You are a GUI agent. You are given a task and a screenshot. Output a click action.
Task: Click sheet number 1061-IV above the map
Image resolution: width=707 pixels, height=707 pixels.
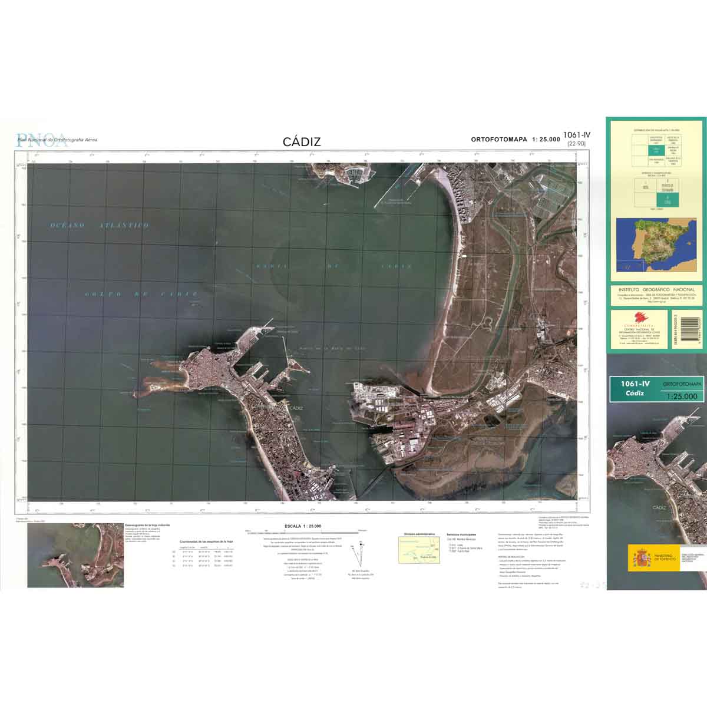click(x=577, y=135)
